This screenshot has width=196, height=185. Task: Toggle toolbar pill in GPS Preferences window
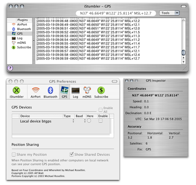coord(114,82)
